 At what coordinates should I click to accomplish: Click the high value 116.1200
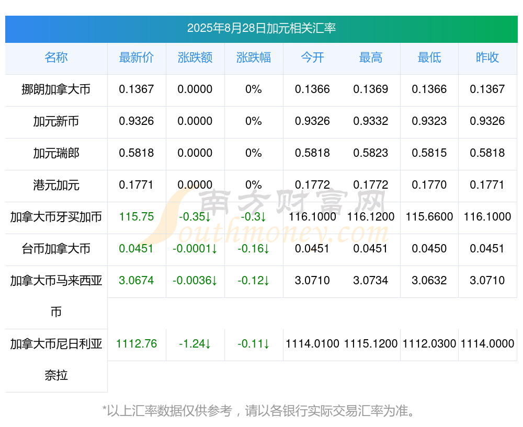click(x=371, y=217)
